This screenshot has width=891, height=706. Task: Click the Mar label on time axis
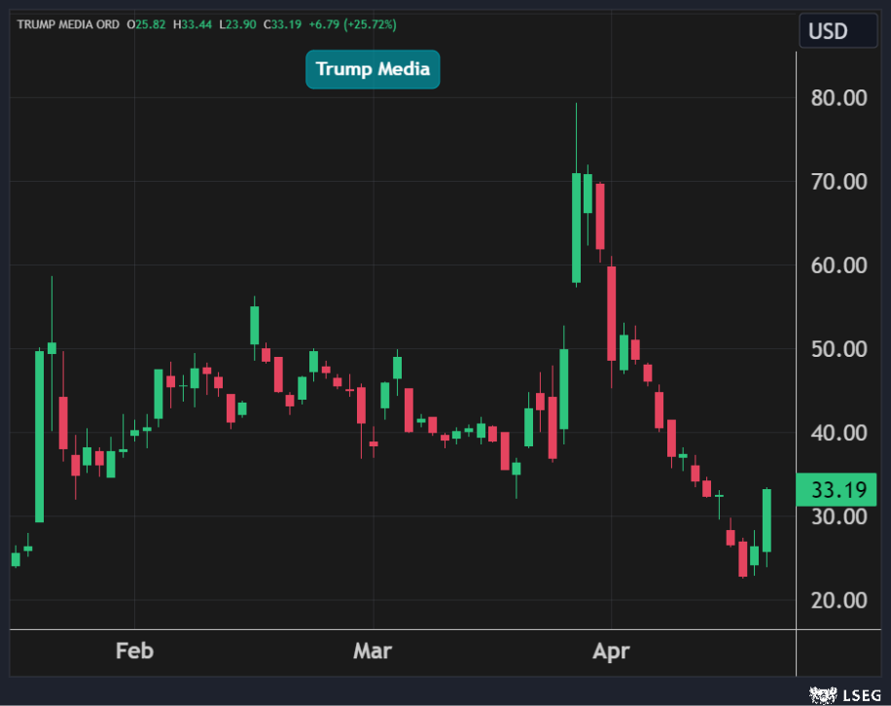(x=373, y=651)
